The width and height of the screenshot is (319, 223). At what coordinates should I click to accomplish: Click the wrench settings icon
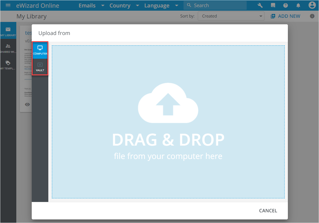(x=260, y=5)
